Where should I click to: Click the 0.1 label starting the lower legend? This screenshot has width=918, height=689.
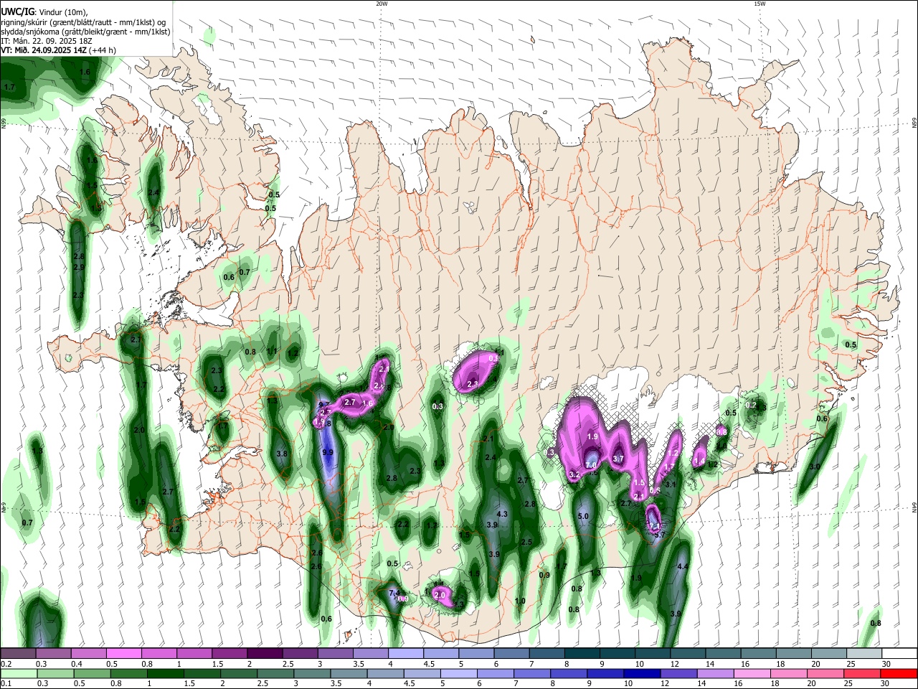6,683
